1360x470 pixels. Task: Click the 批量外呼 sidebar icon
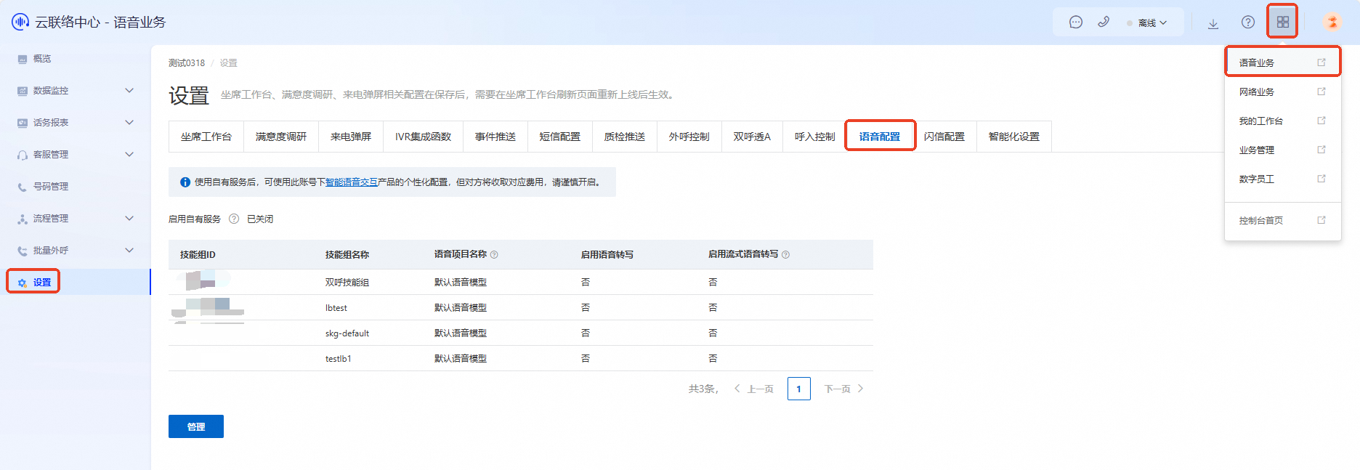tap(23, 251)
